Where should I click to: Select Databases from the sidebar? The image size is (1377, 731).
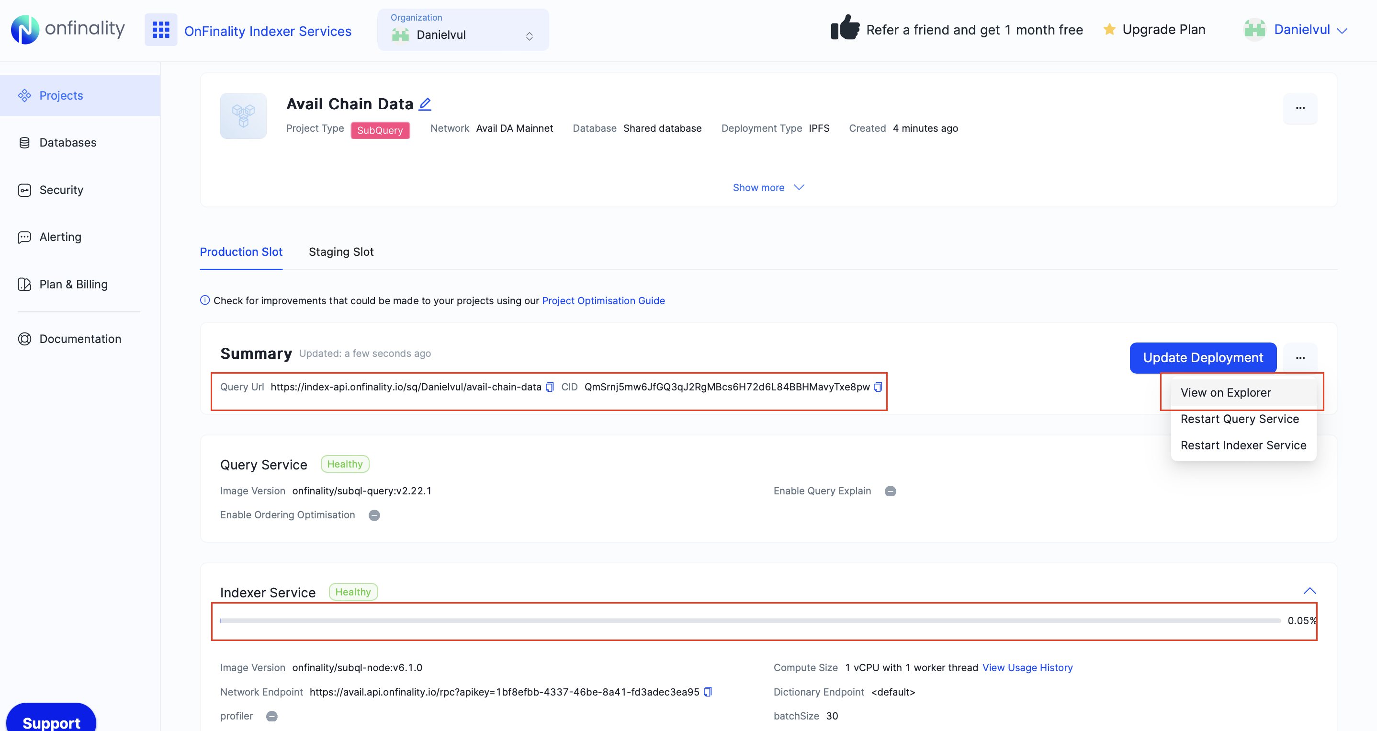coord(68,142)
